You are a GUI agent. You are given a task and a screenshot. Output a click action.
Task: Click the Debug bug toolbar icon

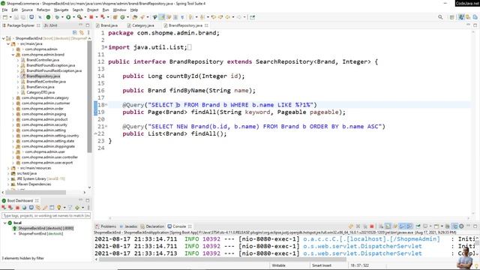[58, 17]
